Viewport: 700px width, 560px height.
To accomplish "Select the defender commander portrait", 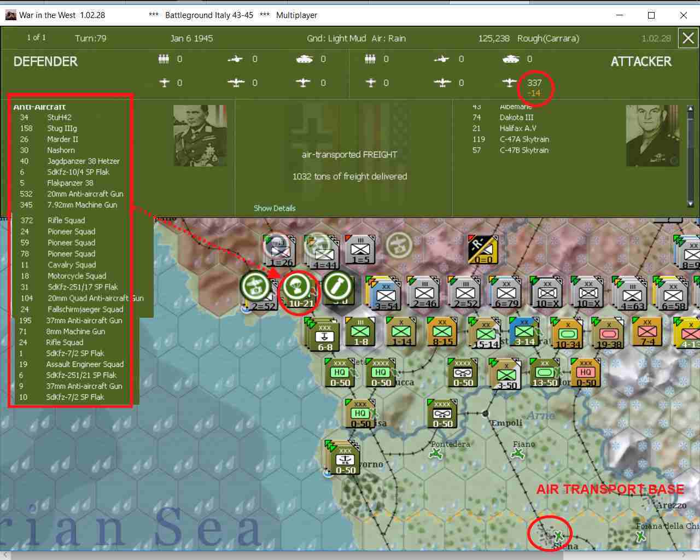I will tap(200, 136).
